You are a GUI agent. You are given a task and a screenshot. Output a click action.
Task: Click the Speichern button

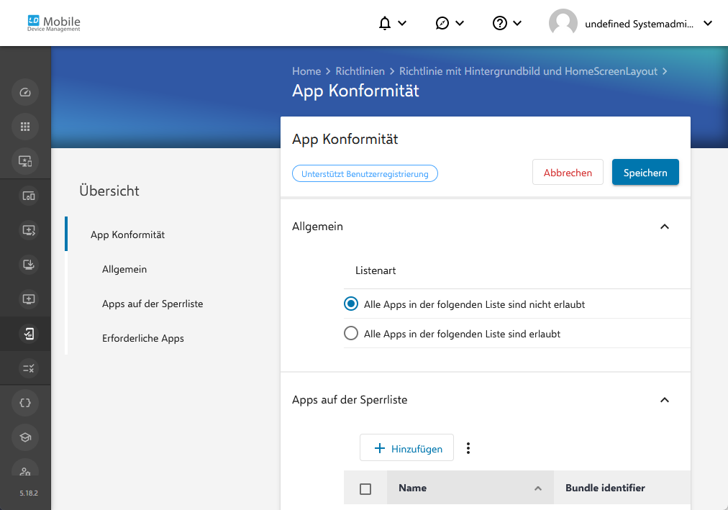tap(645, 172)
